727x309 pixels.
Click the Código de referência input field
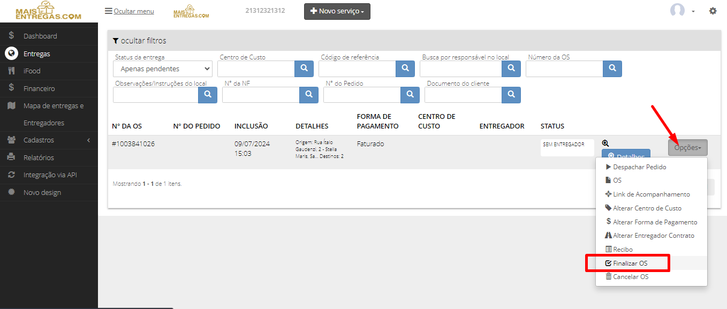(x=357, y=69)
